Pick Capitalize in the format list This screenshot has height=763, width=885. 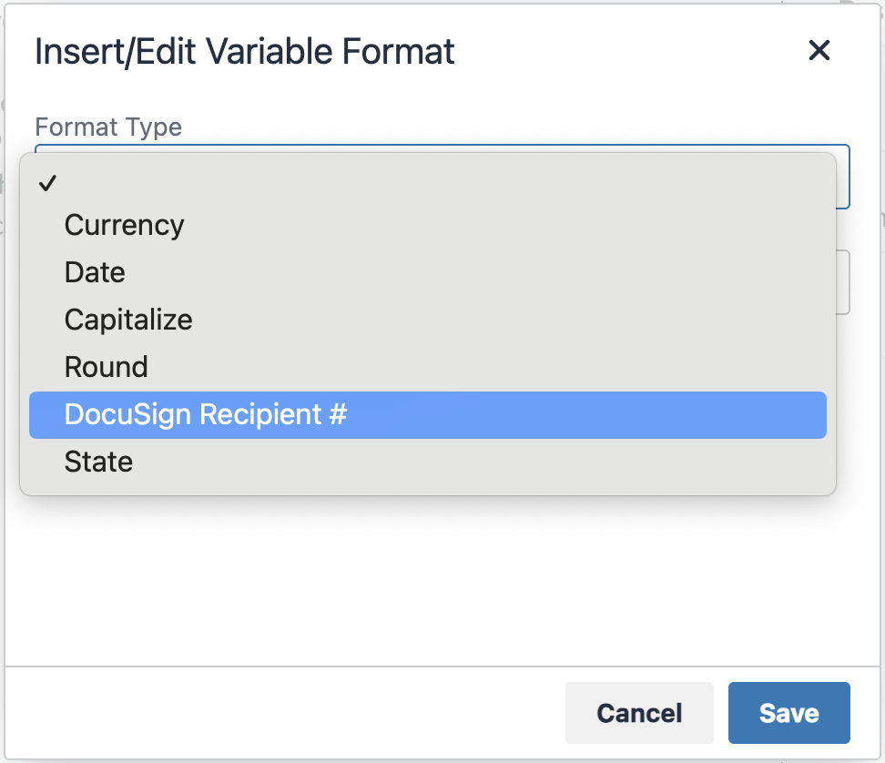[127, 320]
